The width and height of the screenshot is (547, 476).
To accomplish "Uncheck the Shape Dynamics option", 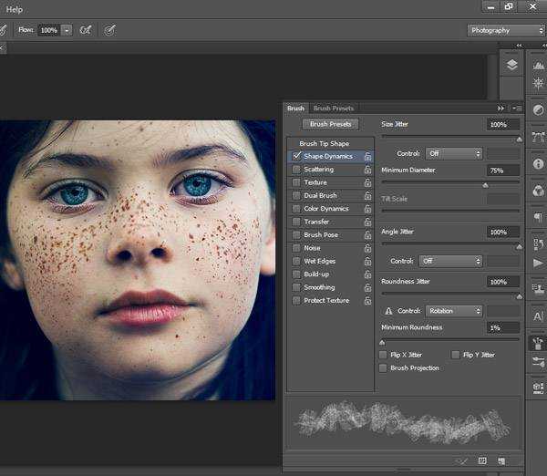I will click(296, 156).
